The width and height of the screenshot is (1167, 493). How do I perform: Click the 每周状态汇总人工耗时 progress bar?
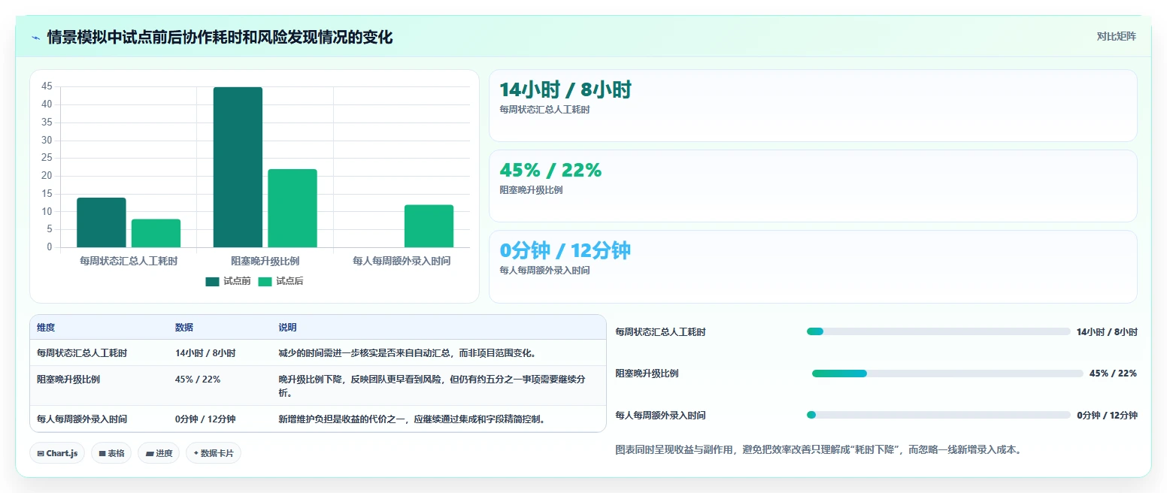pyautogui.click(x=938, y=331)
